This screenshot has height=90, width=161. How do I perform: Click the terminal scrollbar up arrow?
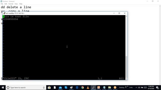[126, 16]
